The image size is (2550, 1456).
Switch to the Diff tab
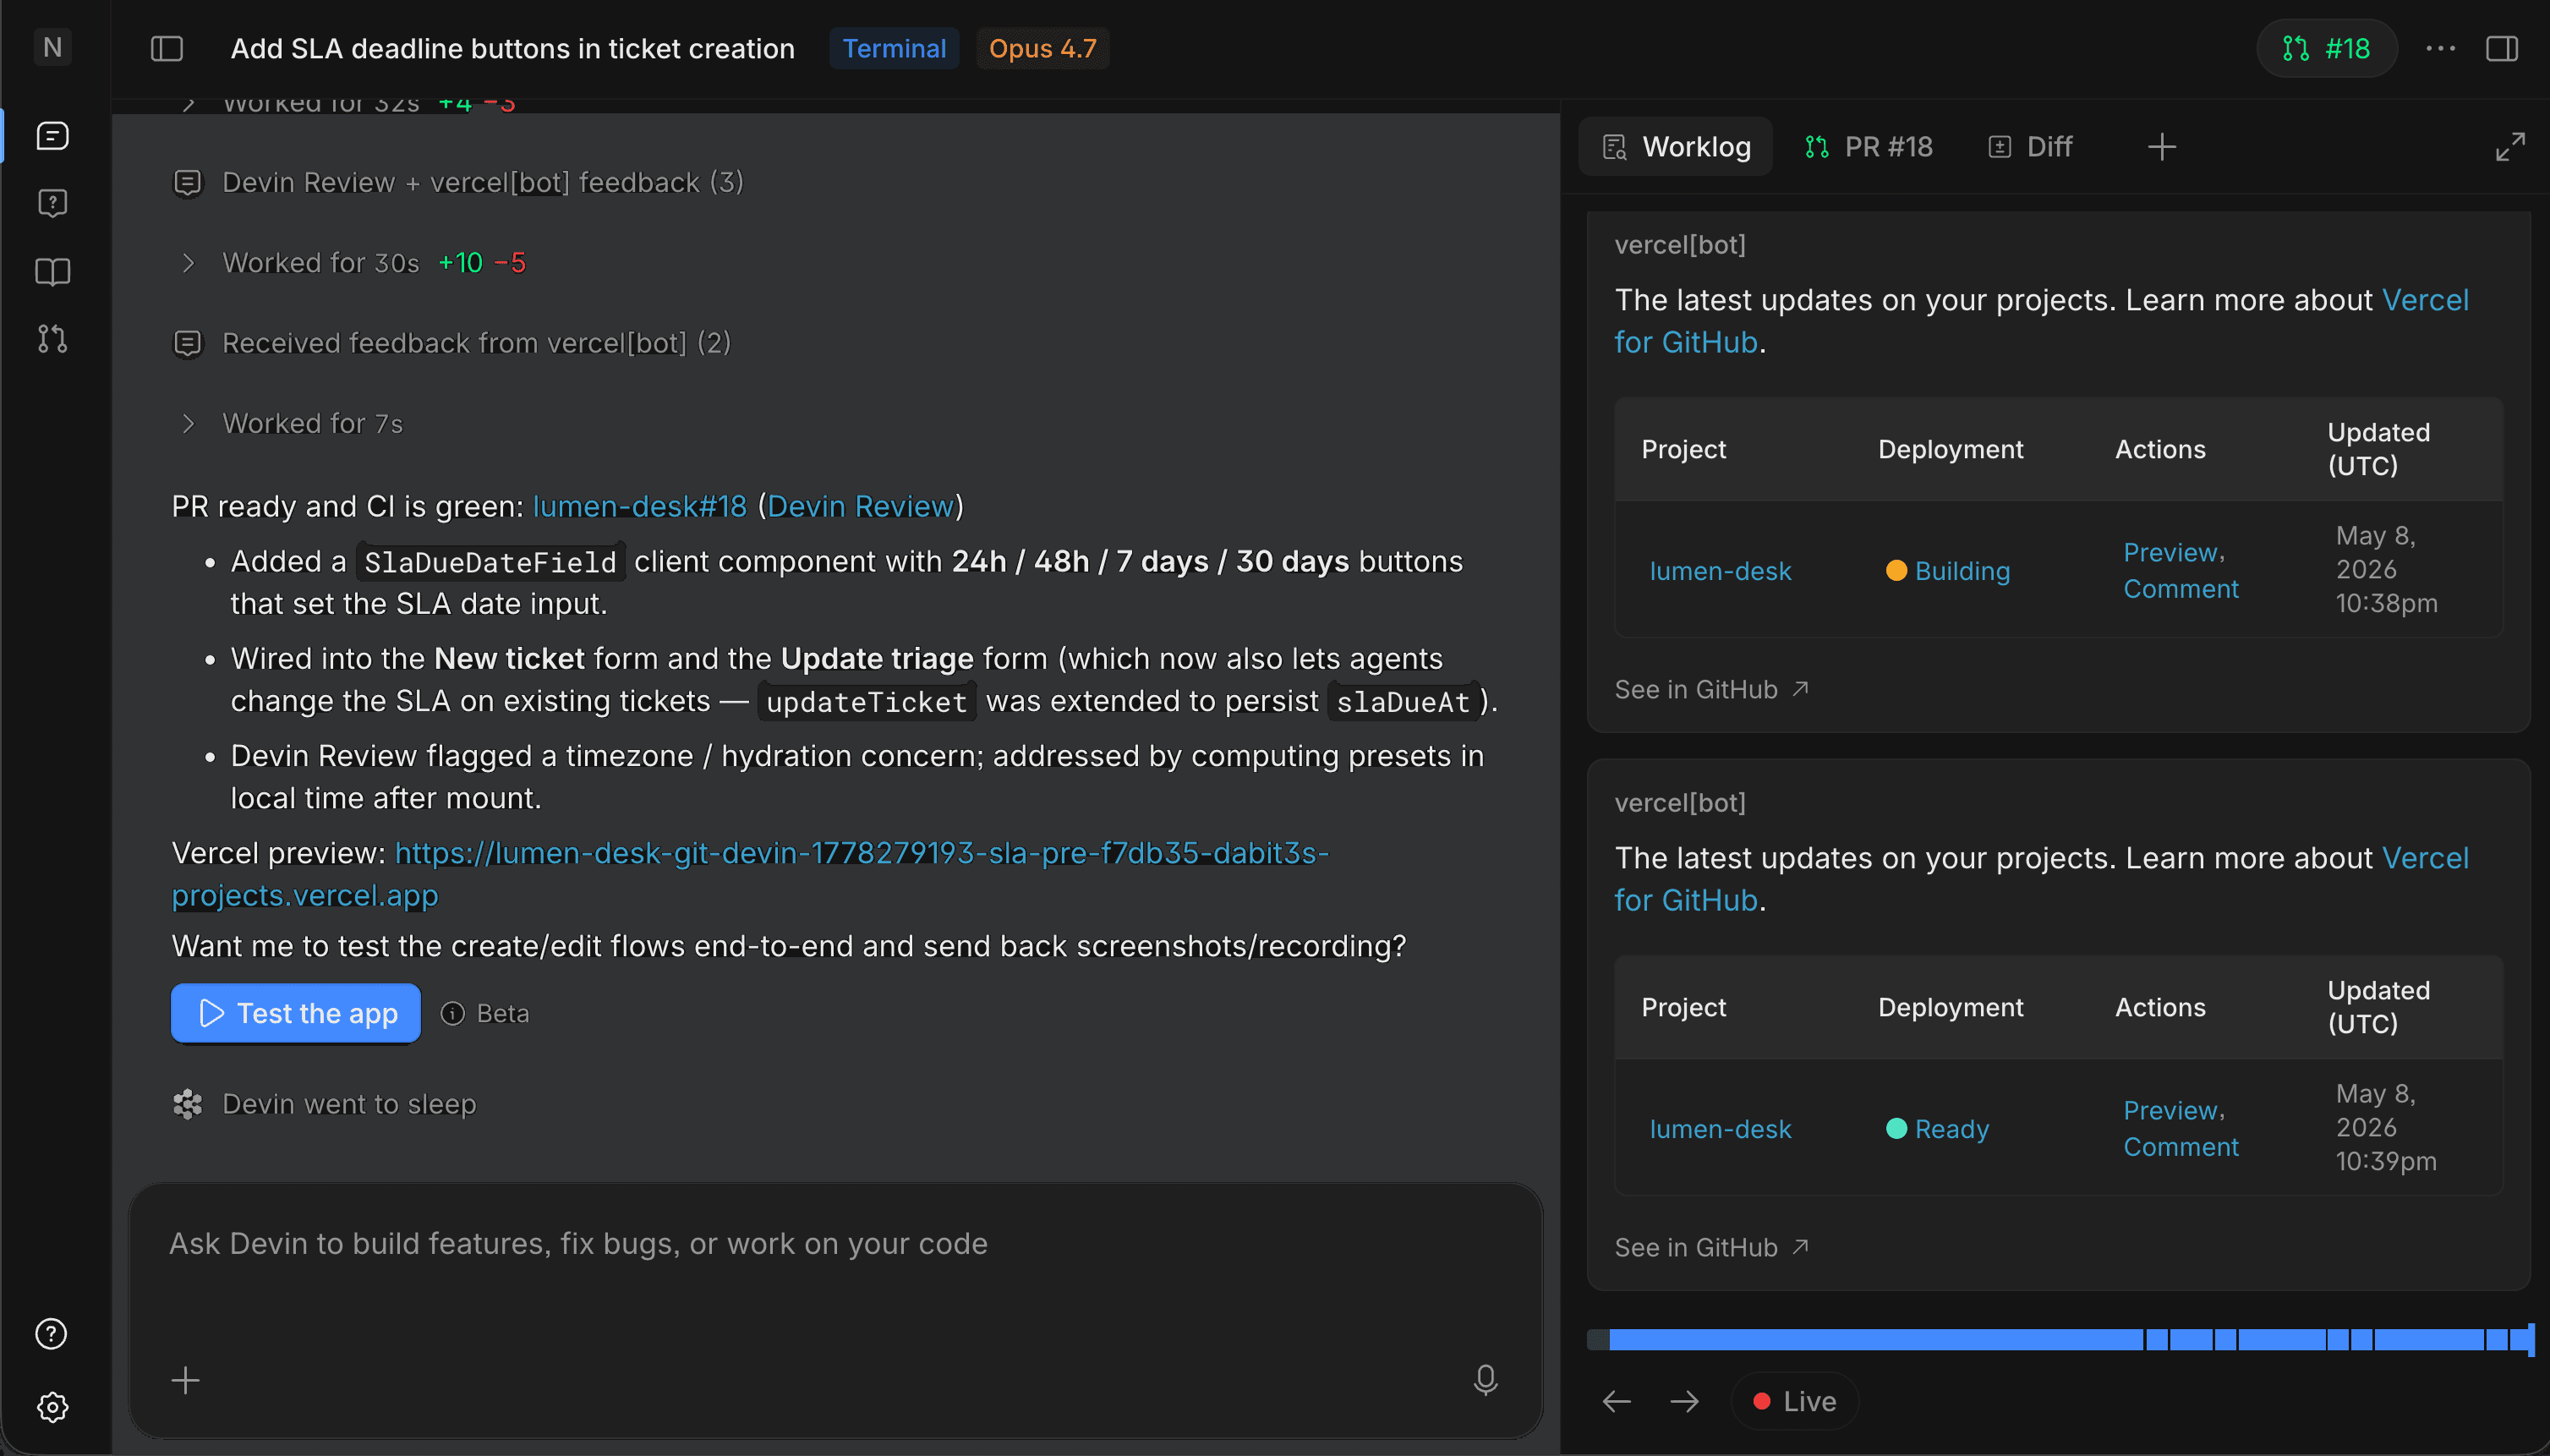click(2030, 147)
